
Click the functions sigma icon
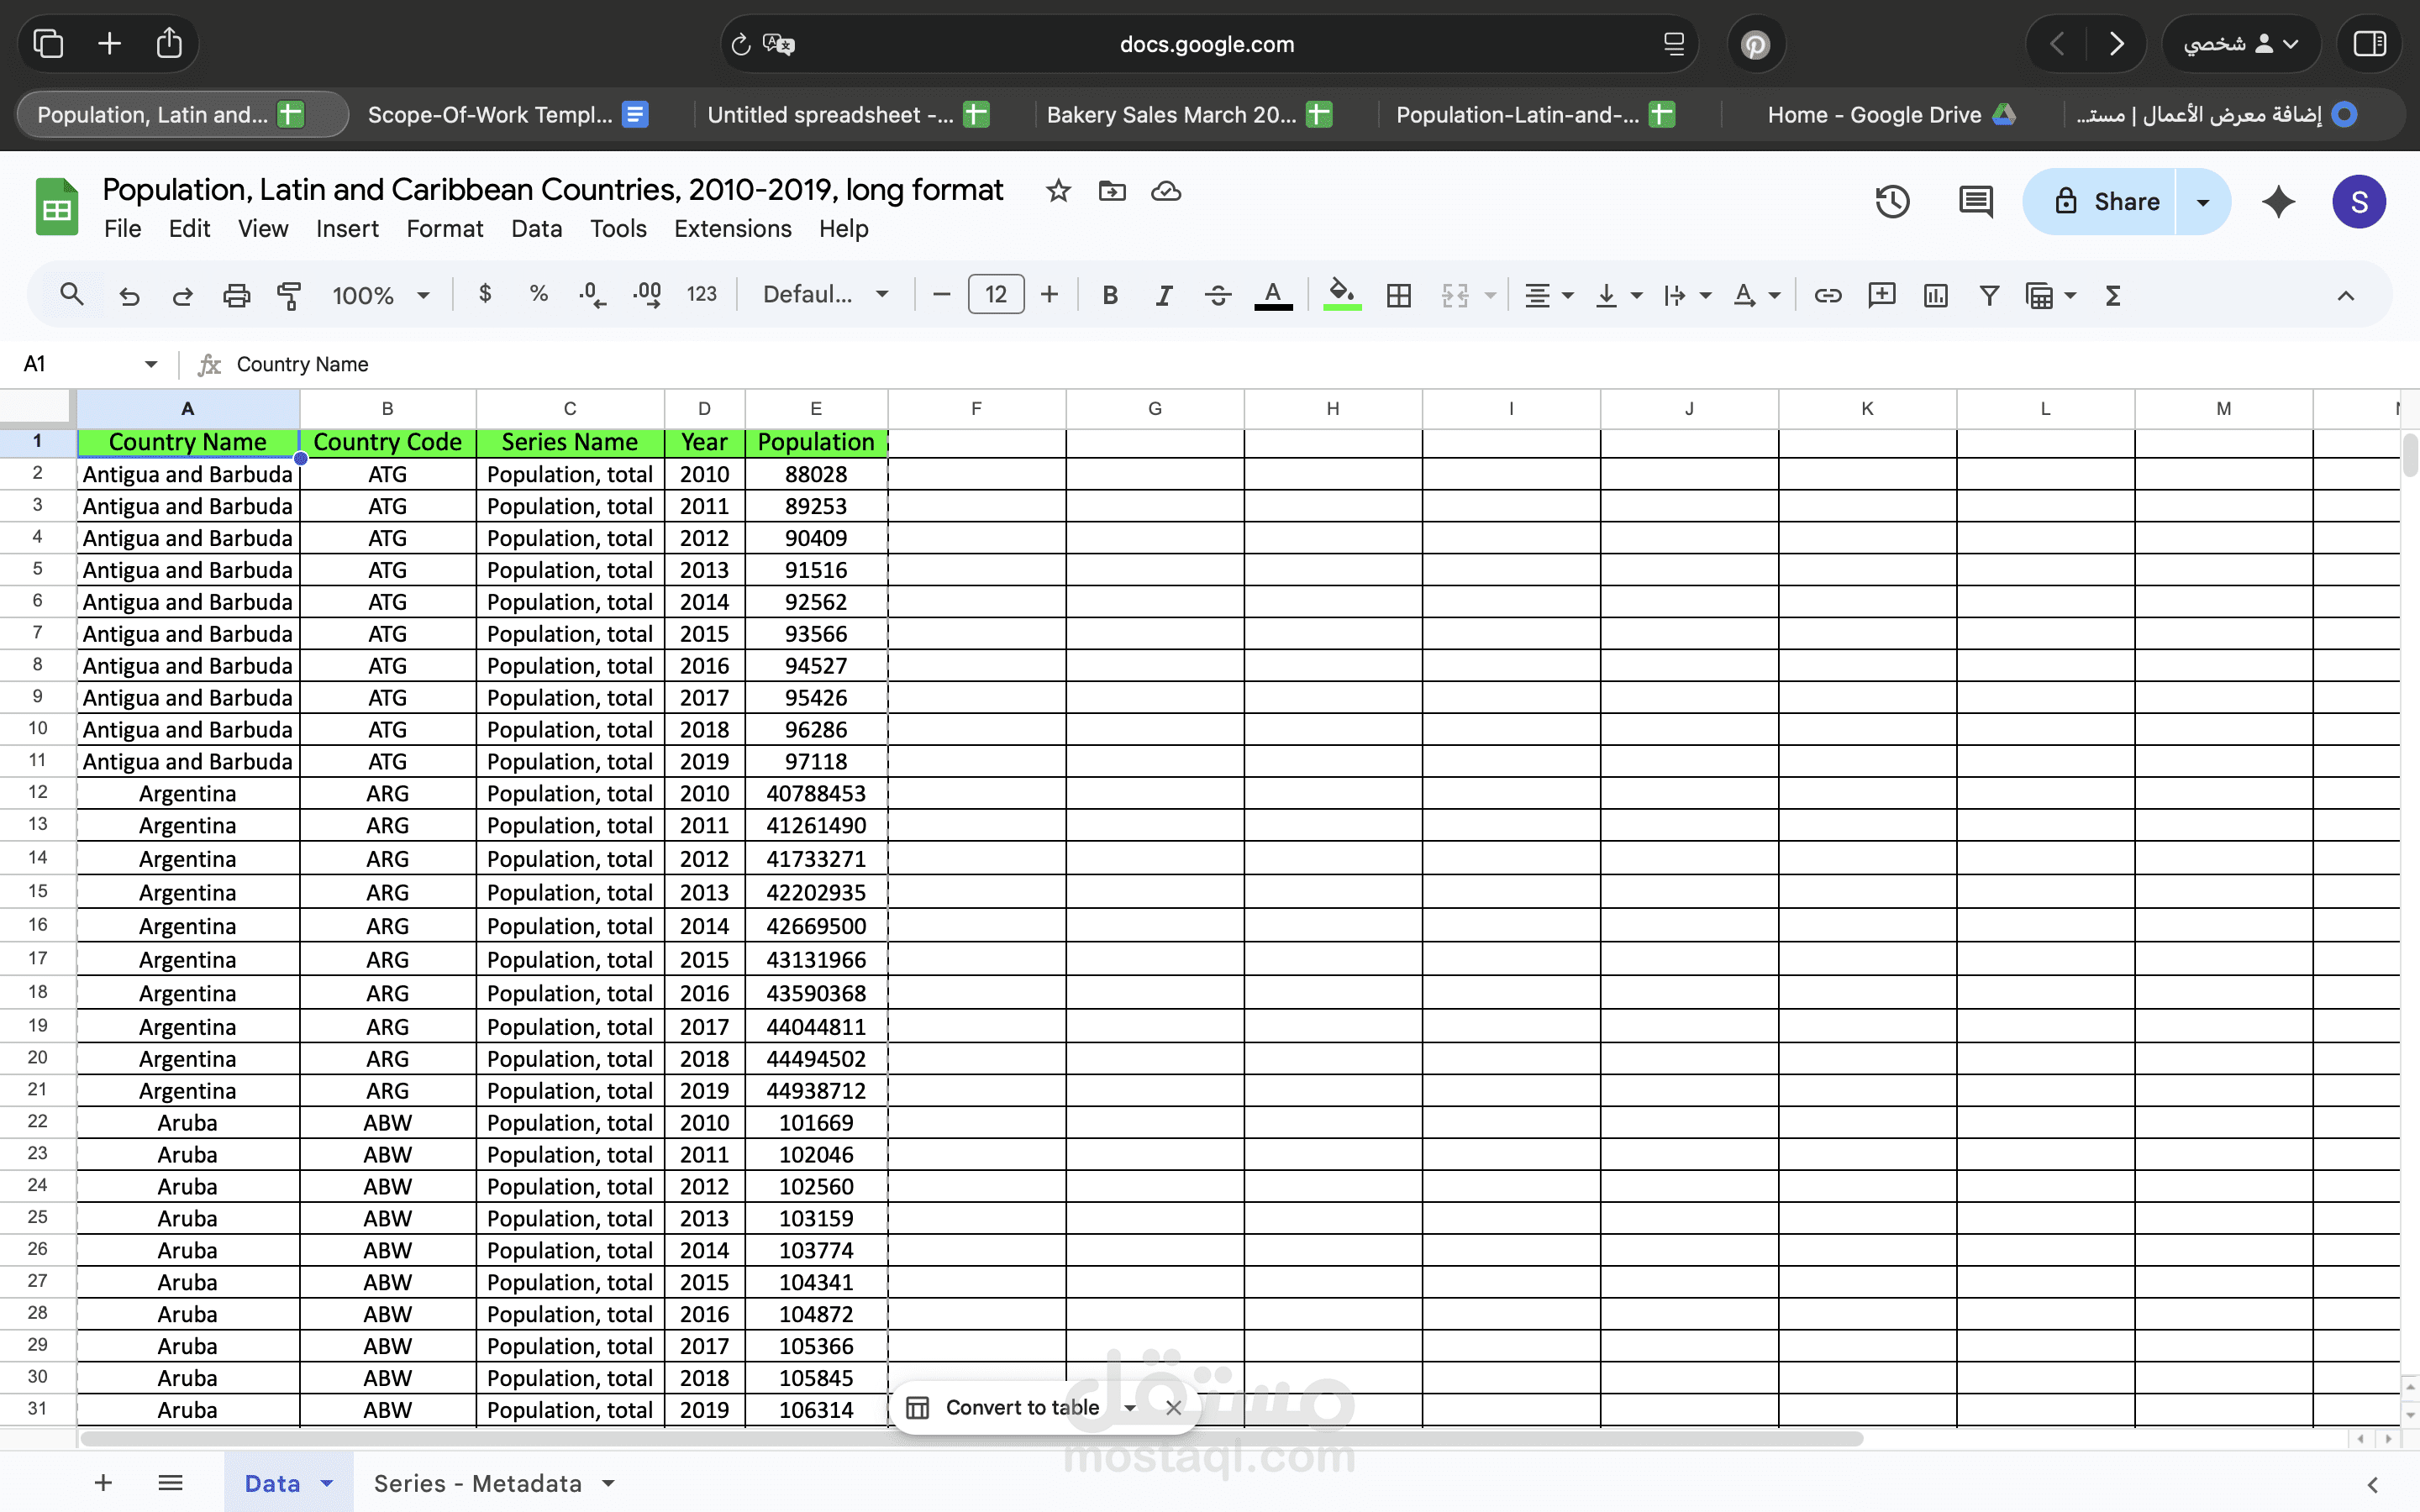(x=2112, y=295)
